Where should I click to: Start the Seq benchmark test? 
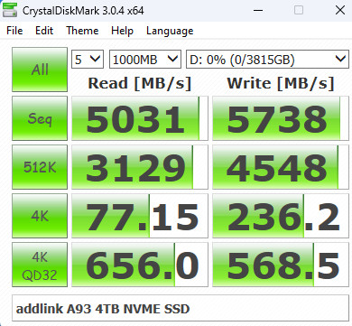pos(40,118)
